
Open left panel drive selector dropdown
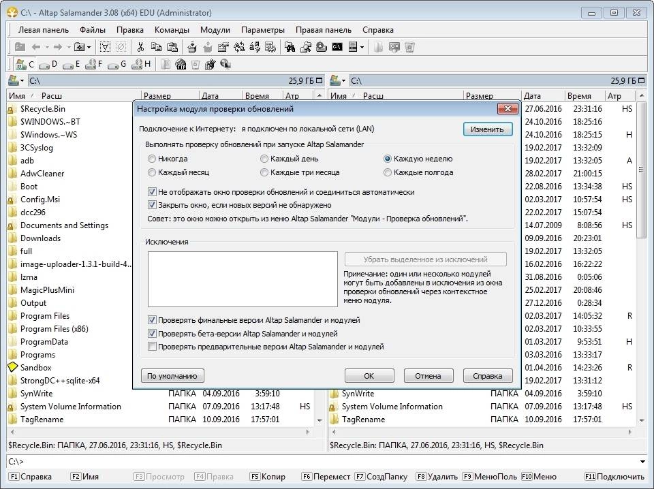pyautogui.click(x=16, y=80)
